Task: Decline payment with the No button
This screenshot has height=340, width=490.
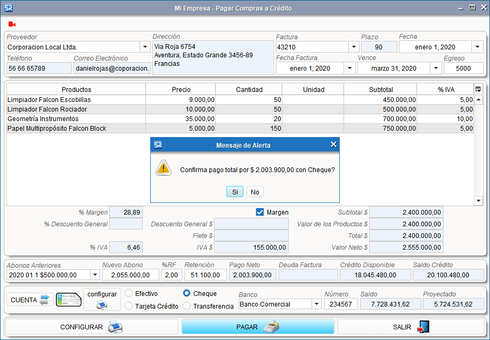Action: coord(255,192)
